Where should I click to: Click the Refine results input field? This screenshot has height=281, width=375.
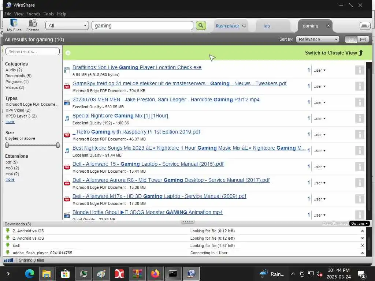[x=33, y=51]
